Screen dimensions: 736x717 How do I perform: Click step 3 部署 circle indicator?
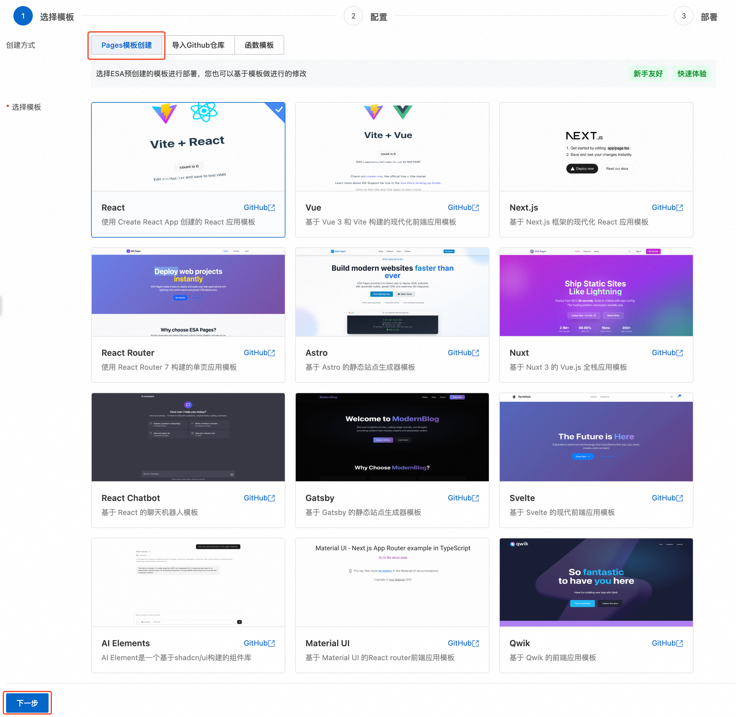(683, 16)
